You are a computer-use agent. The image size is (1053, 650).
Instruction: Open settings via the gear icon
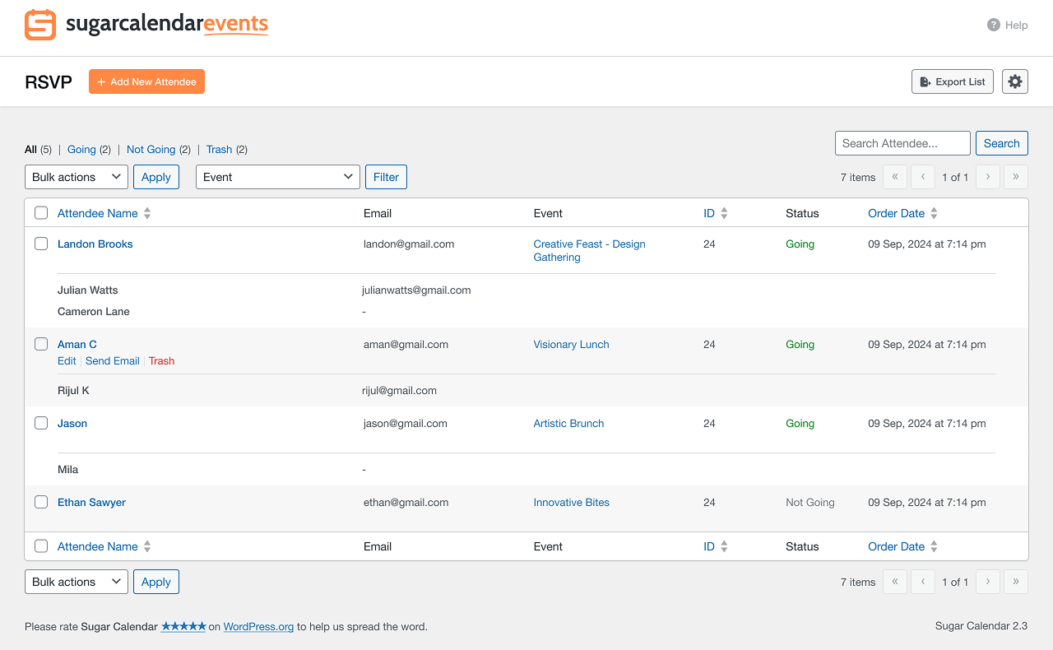pyautogui.click(x=1015, y=81)
